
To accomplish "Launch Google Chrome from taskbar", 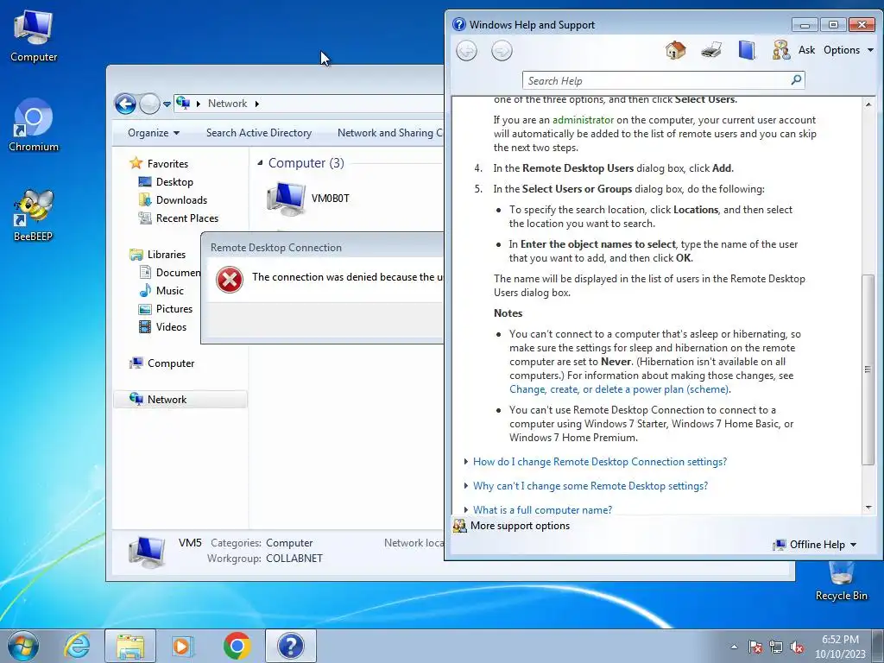I will [x=237, y=646].
